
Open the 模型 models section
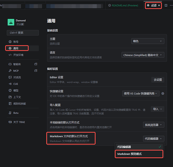pyautogui.click(x=23, y=91)
